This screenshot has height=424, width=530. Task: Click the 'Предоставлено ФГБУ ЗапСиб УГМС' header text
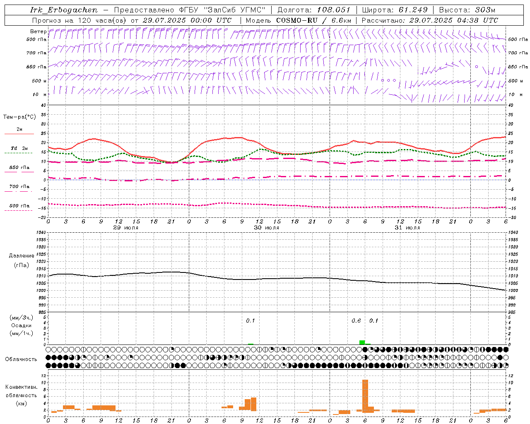[x=190, y=10]
